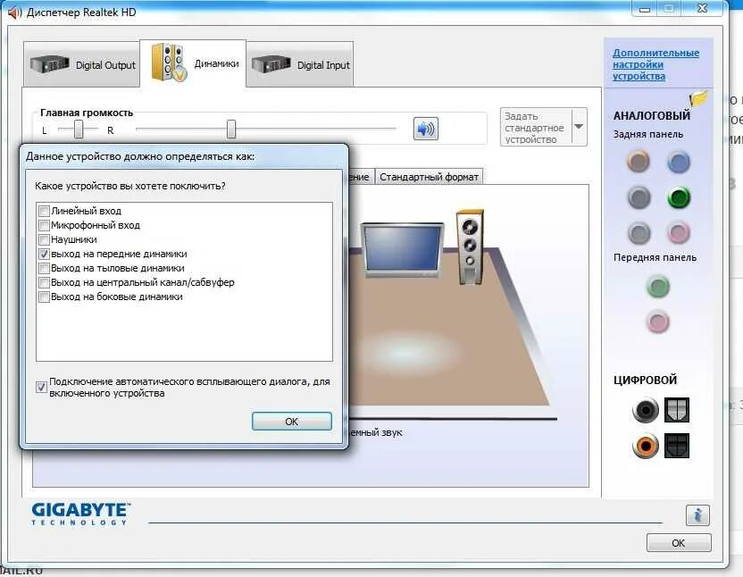
Task: Click the orange coaxial digital connector
Action: [646, 446]
